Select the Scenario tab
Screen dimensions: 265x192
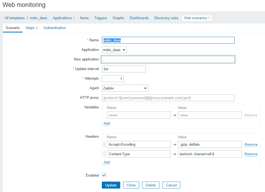click(13, 28)
